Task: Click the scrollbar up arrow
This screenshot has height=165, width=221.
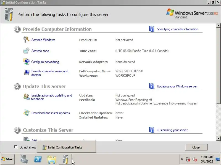Action: point(218,26)
